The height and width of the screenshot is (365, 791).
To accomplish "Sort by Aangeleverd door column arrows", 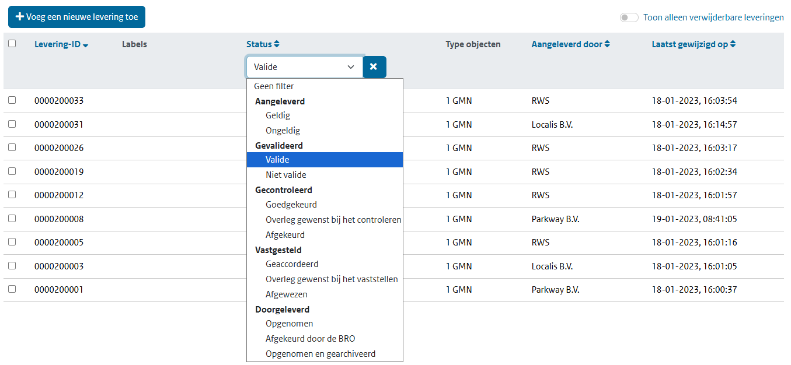I will click(x=607, y=44).
